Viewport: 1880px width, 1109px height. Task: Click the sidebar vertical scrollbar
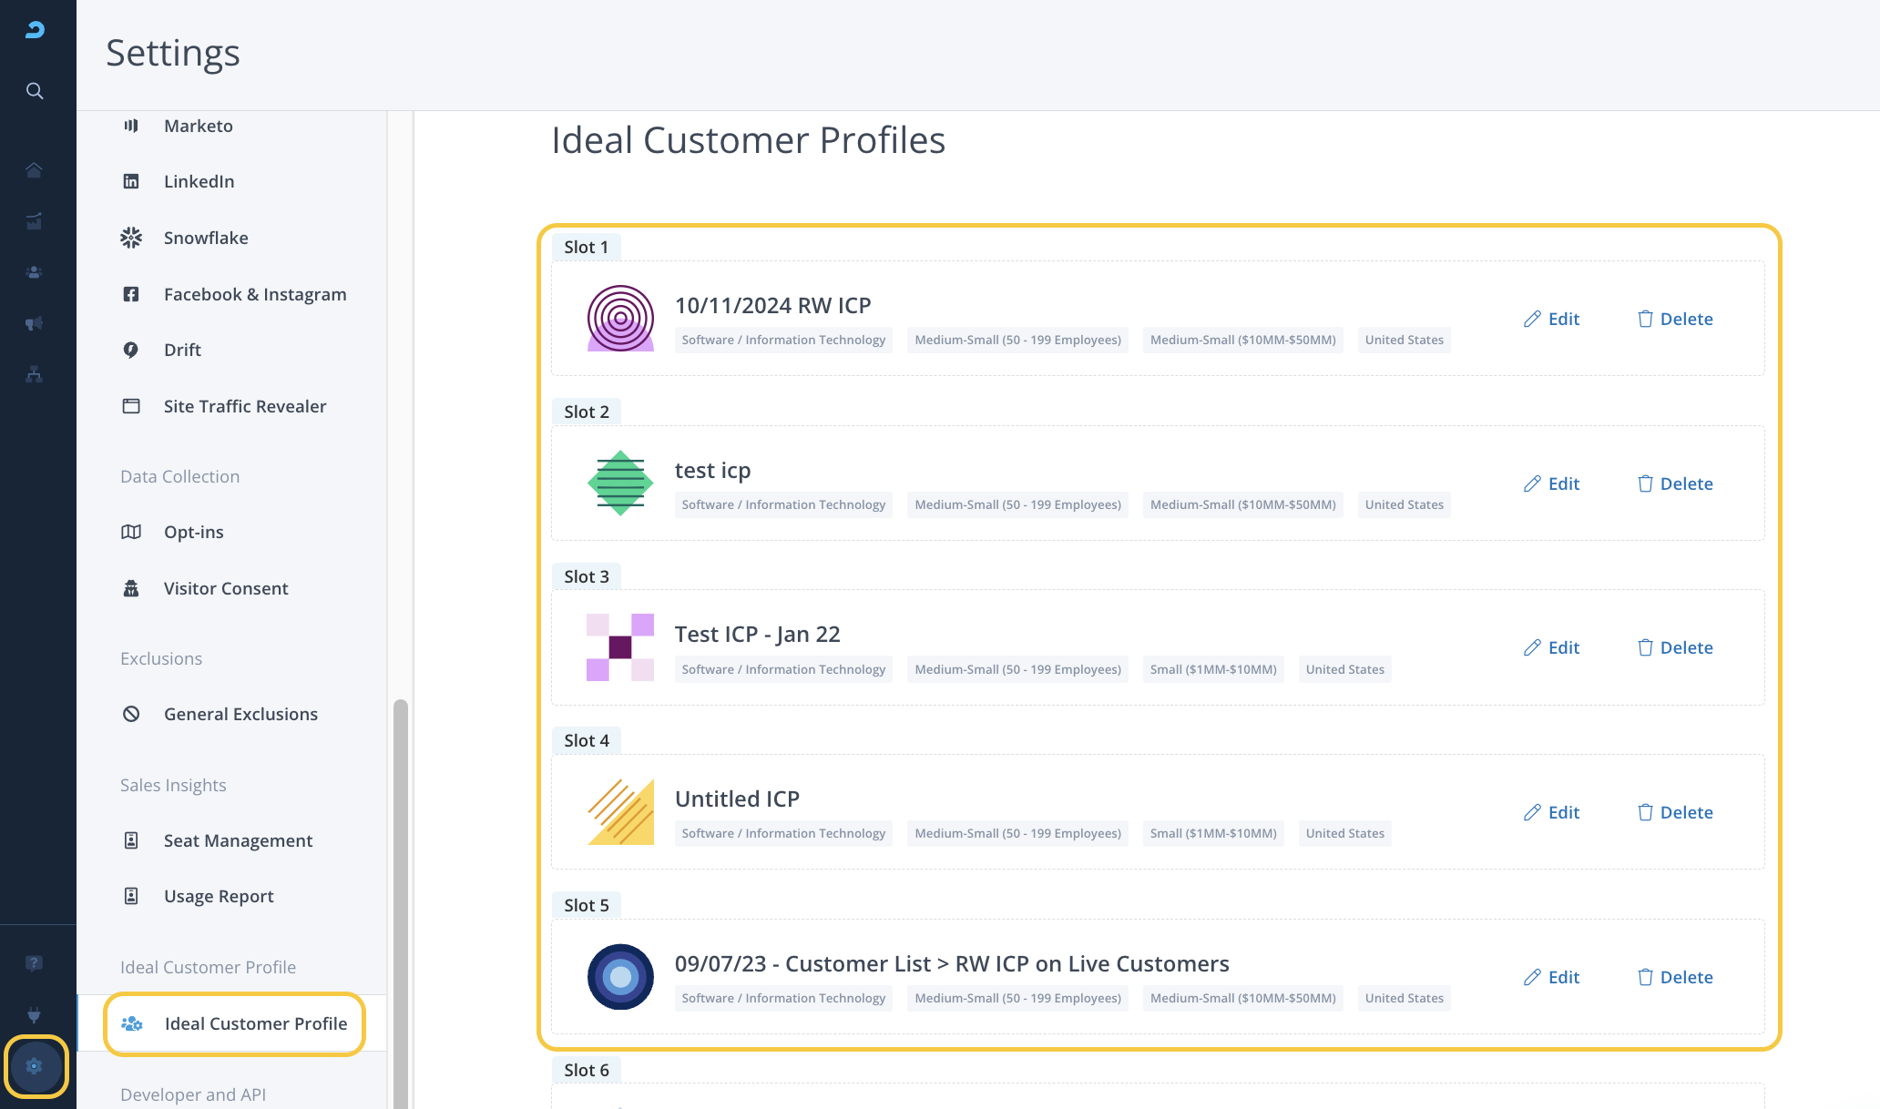point(400,901)
